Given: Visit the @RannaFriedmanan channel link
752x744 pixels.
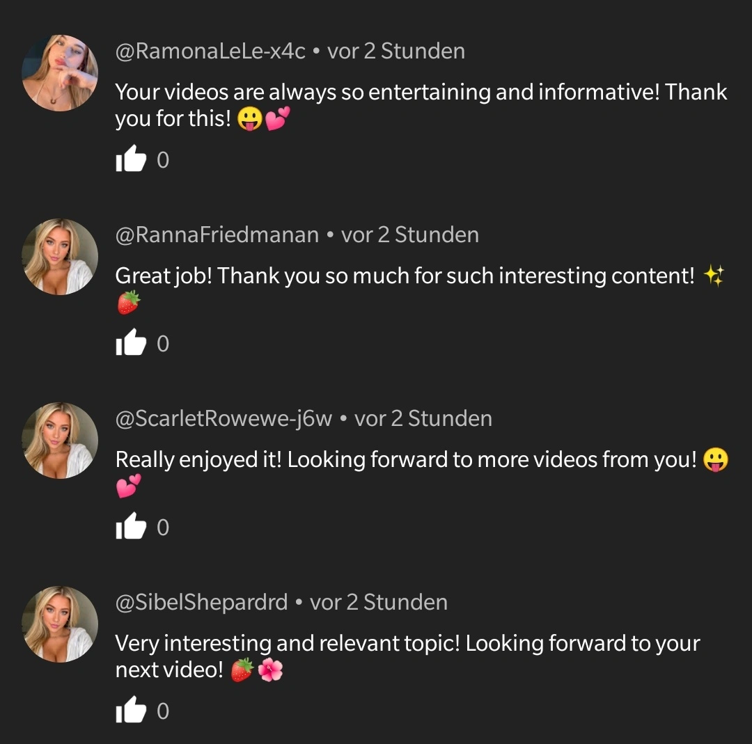Looking at the screenshot, I should pos(217,235).
